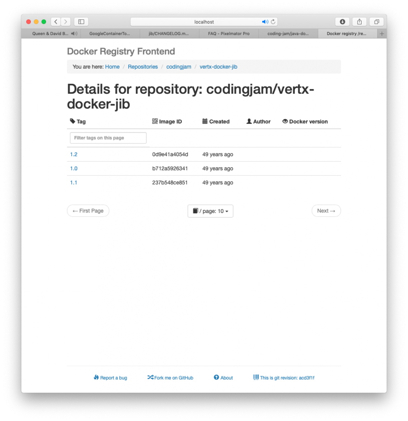Switch to the Queen & David B... tab
The height and width of the screenshot is (421, 408).
tap(51, 34)
